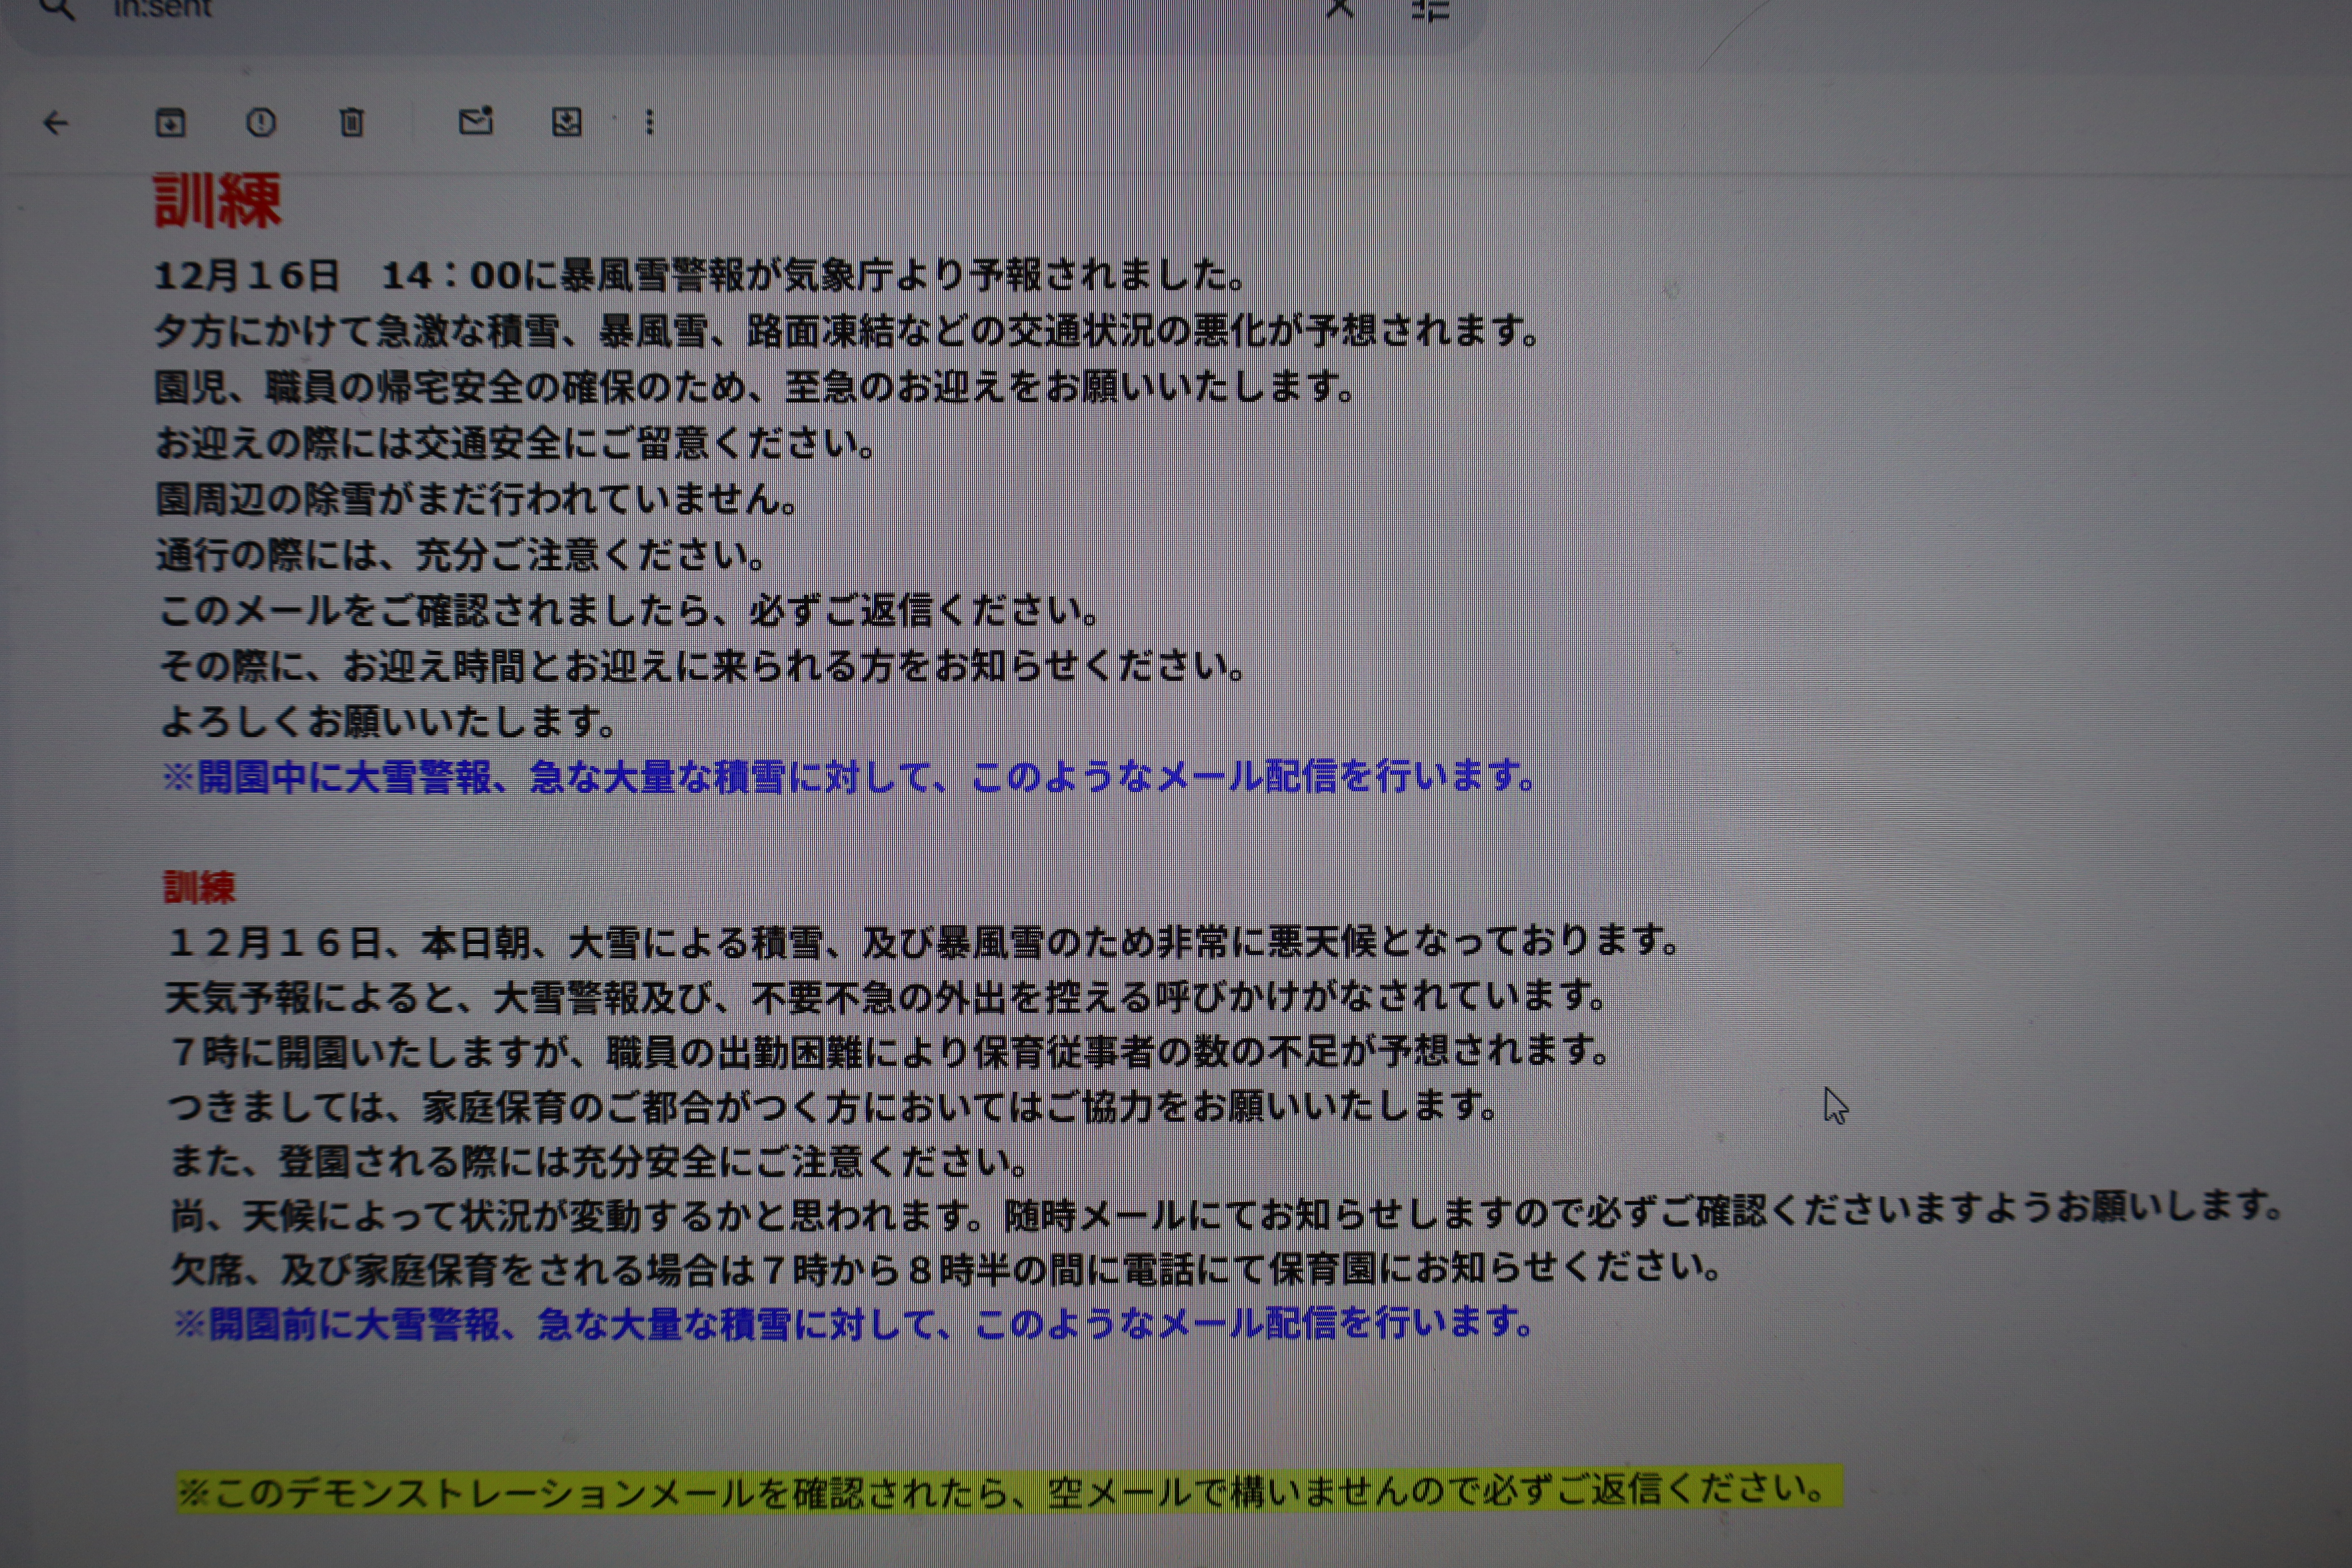Report this message as spam
This screenshot has height=1568, width=2352.
tap(261, 123)
